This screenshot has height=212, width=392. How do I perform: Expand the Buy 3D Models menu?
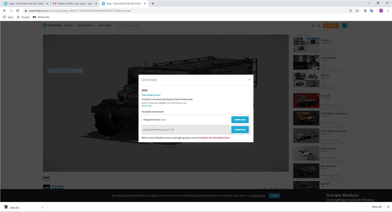click(86, 26)
